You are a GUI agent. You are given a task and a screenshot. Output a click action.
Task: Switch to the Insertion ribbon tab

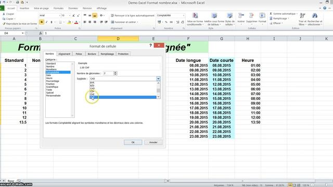[24, 8]
